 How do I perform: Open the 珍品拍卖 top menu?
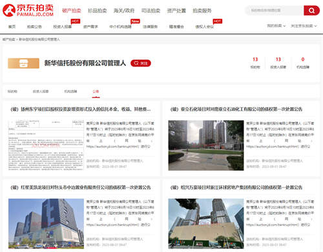pyautogui.click(x=98, y=10)
